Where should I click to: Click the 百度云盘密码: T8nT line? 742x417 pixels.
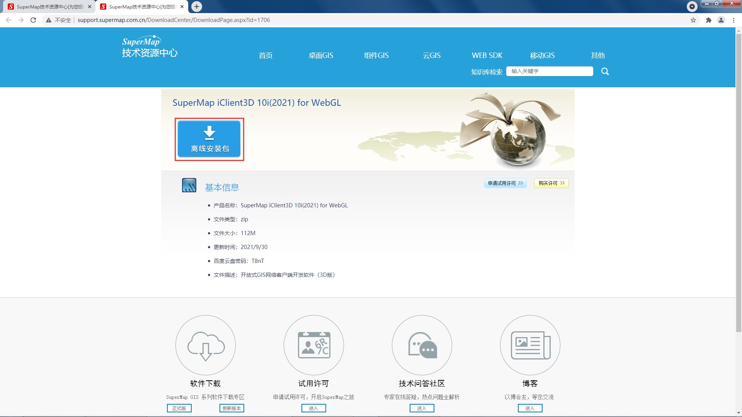(239, 261)
